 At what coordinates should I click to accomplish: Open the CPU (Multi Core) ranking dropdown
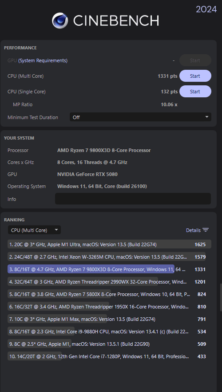34,230
